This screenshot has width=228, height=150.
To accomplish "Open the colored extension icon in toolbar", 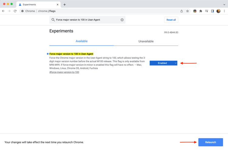I will click(x=195, y=11).
